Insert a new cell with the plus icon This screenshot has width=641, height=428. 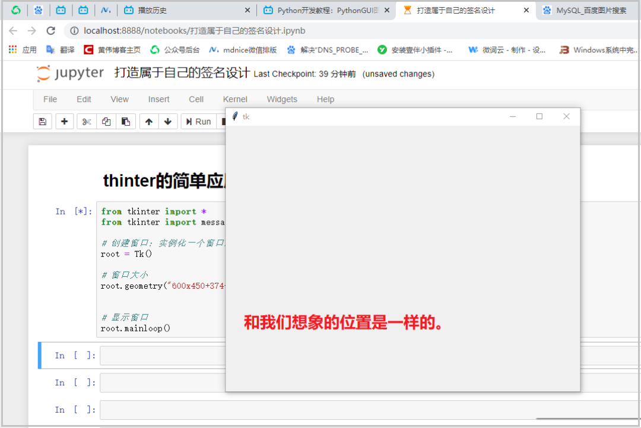click(x=65, y=121)
